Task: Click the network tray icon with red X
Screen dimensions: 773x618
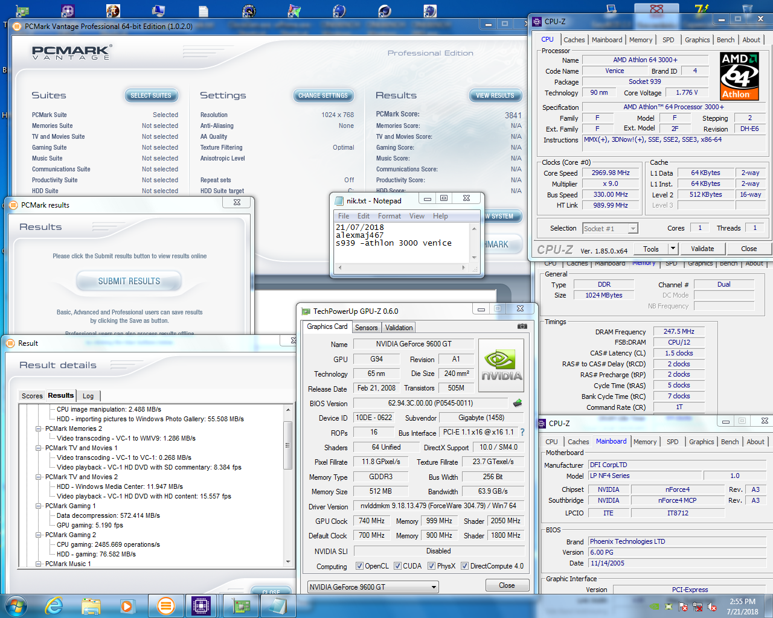Action: (x=698, y=607)
